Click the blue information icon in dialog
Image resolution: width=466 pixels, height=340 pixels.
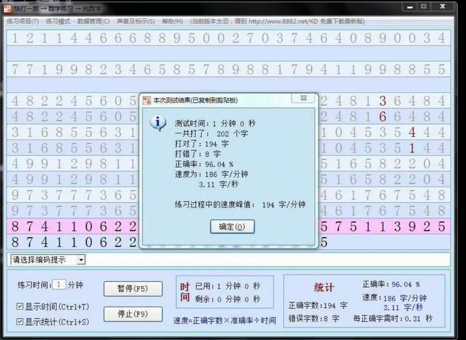[x=159, y=123]
